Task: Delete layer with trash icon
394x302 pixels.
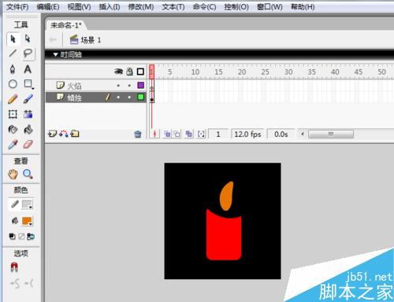Action: 138,134
